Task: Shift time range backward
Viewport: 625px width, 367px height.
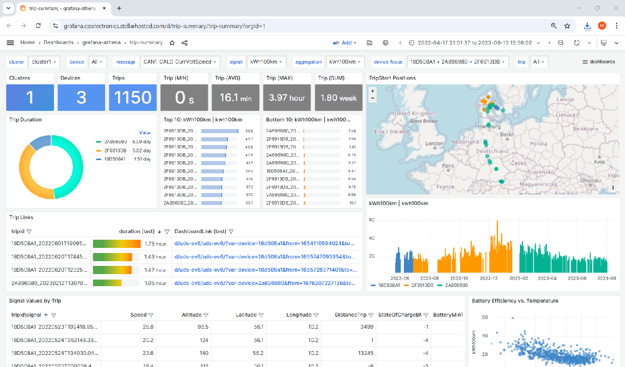Action: click(400, 43)
